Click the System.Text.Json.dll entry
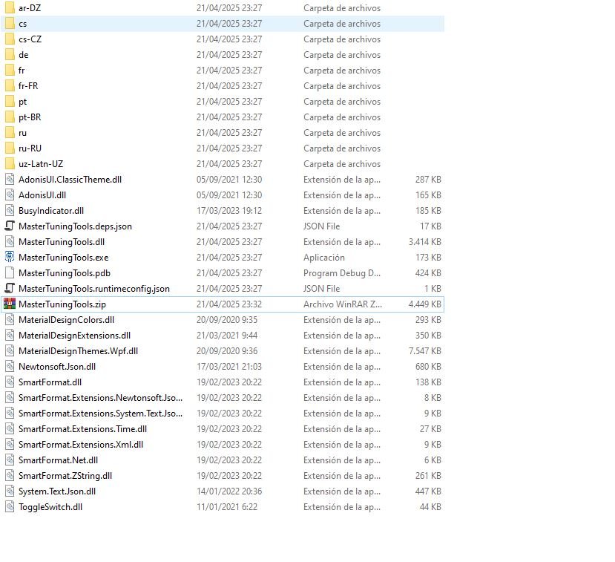The height and width of the screenshot is (562, 615). coord(57,491)
